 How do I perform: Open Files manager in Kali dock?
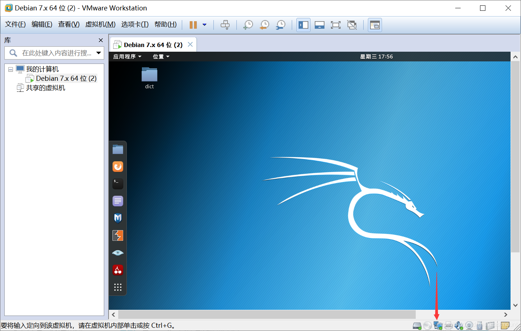(x=118, y=149)
